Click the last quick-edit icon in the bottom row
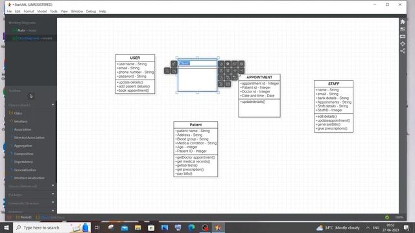415x233 pixels. [228, 84]
